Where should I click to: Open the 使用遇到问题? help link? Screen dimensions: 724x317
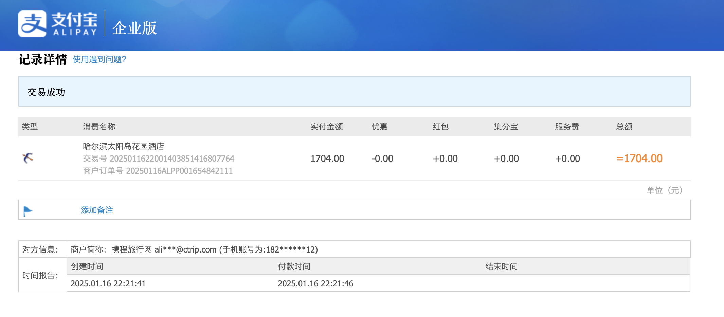[99, 59]
